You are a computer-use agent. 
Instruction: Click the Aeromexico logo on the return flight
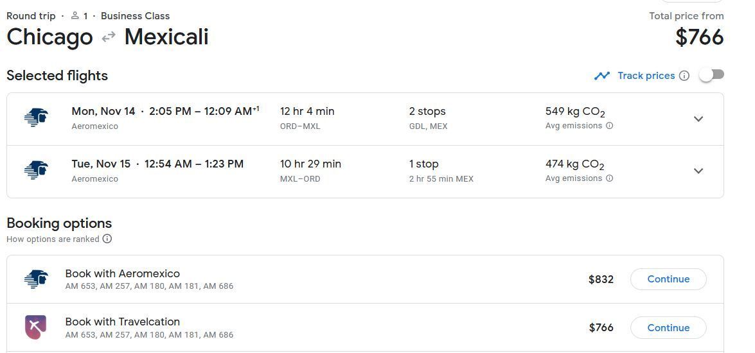(x=36, y=170)
